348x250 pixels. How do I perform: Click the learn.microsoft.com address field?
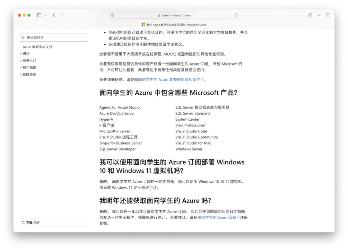coord(174,15)
